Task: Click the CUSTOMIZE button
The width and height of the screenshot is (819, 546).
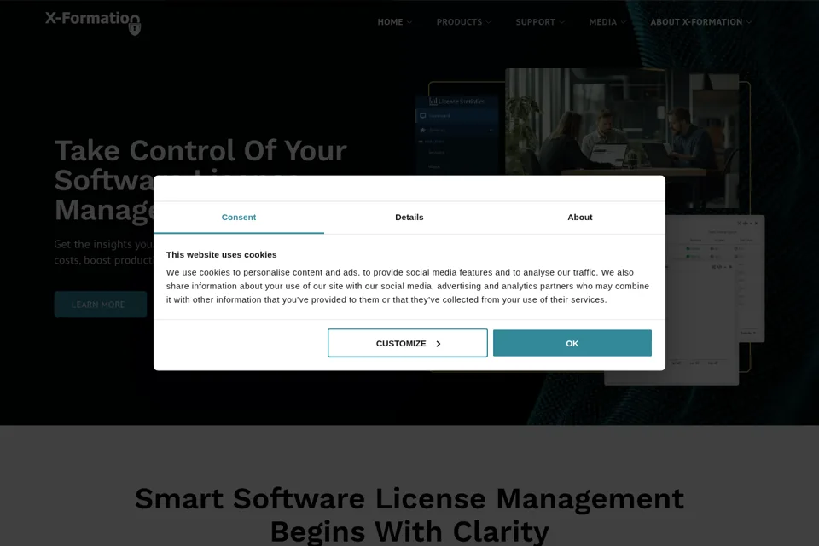Action: tap(408, 343)
